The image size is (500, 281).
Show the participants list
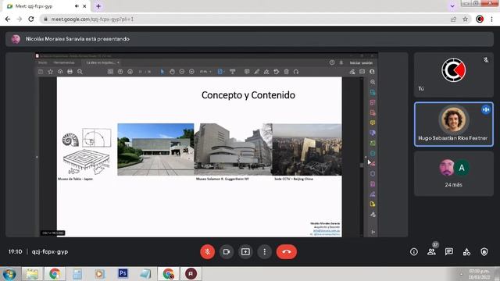pyautogui.click(x=431, y=252)
